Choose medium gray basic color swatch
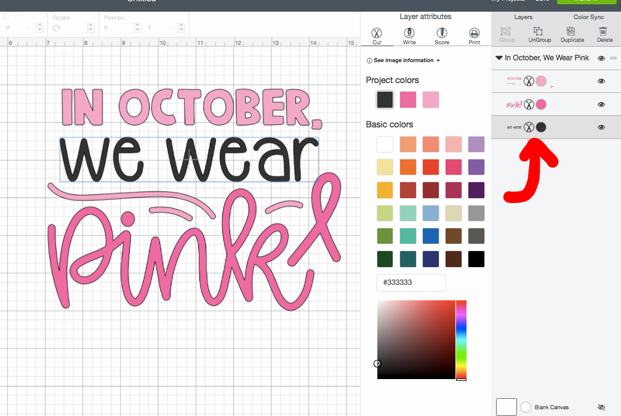 pos(476,213)
